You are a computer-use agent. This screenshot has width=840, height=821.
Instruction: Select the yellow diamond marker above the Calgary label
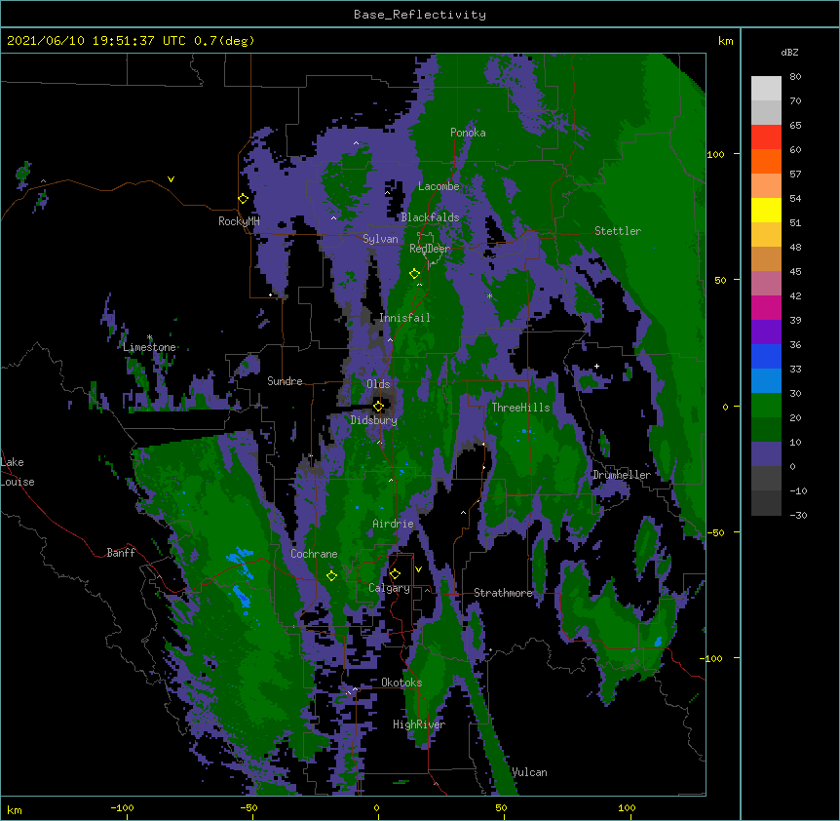(x=395, y=574)
